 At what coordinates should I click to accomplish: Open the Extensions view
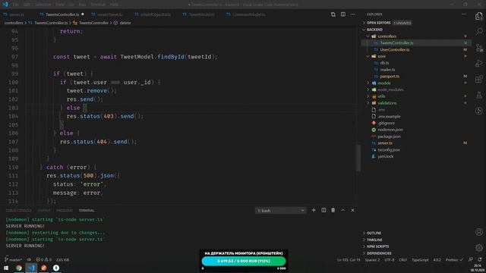(x=478, y=79)
